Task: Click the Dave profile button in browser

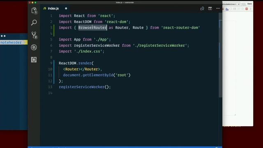Action: pos(249,4)
